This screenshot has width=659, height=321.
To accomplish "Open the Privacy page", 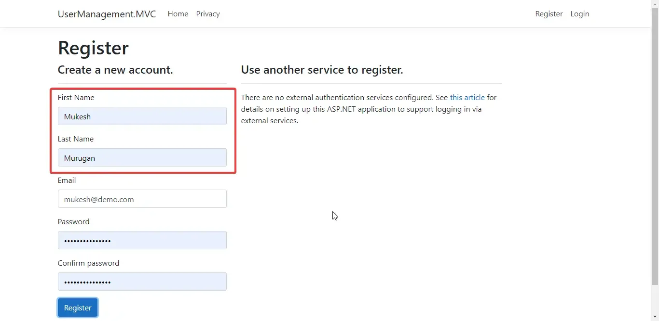I will [207, 14].
